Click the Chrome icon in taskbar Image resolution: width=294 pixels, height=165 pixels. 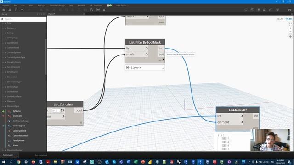pyautogui.click(x=18, y=162)
